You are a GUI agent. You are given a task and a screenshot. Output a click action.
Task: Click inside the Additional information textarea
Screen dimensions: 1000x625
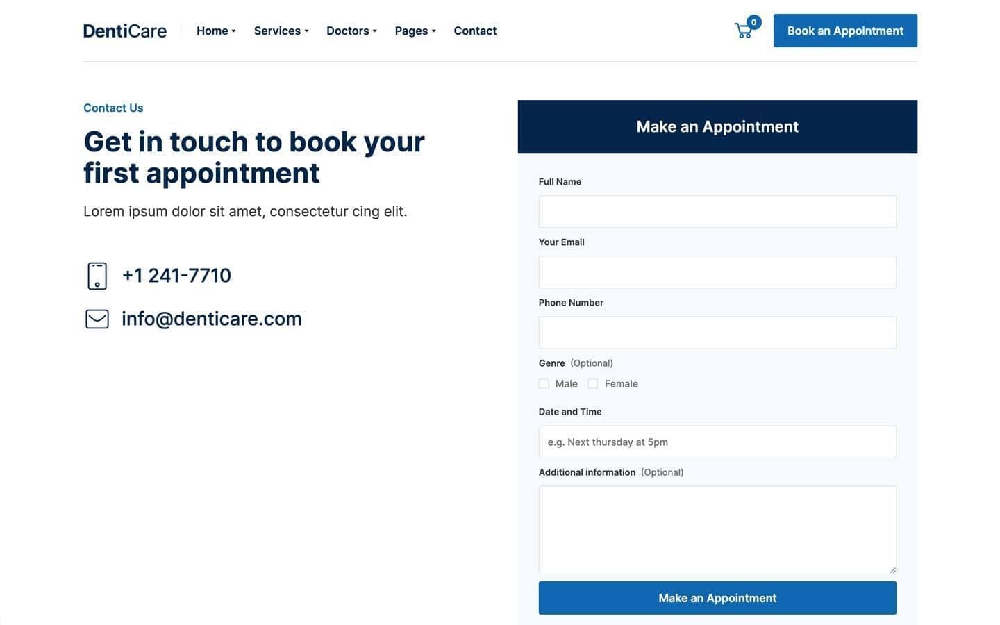point(717,530)
